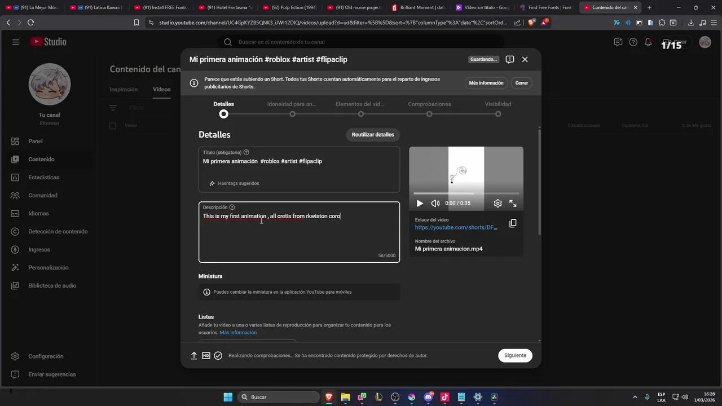This screenshot has height=406, width=722.
Task: Open Configuración gear in the sidebar
Action: (x=15, y=356)
